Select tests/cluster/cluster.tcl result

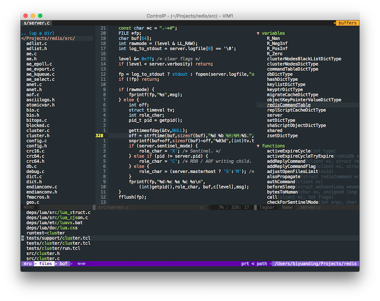tap(58, 243)
